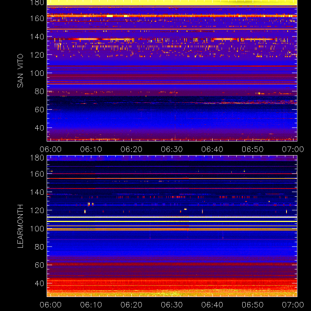Pick the 160 frequency label on Learmonth plot

(x=37, y=174)
